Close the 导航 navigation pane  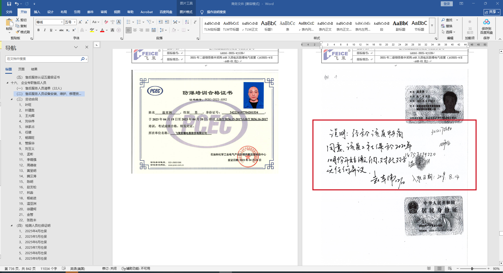click(87, 47)
